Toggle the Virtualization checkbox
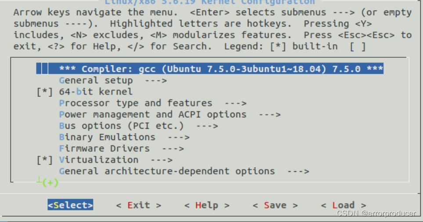This screenshot has width=423, height=222. pyautogui.click(x=44, y=160)
